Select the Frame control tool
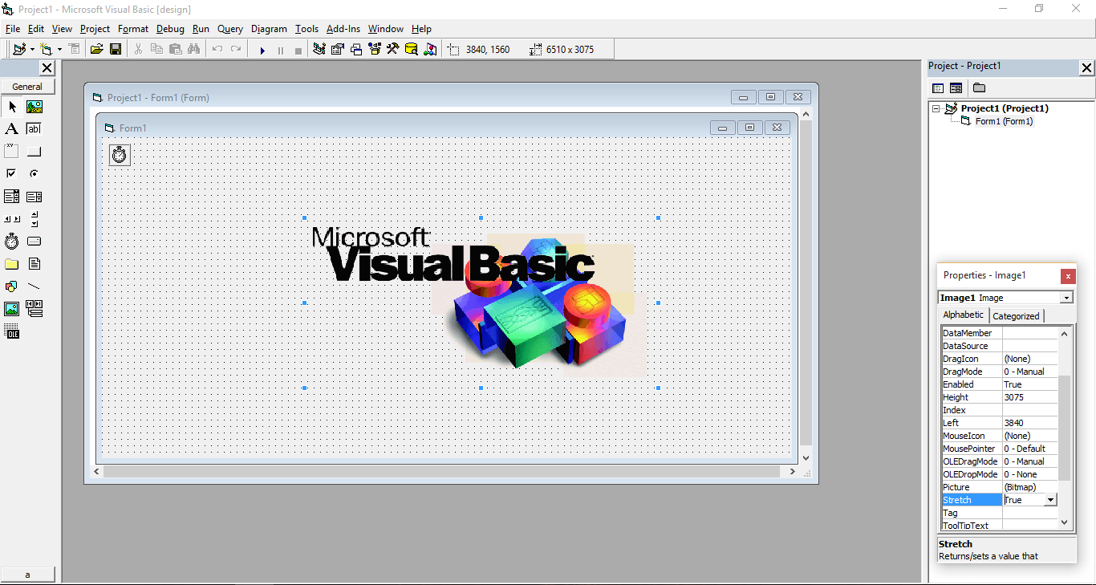The width and height of the screenshot is (1096, 585). [x=12, y=152]
